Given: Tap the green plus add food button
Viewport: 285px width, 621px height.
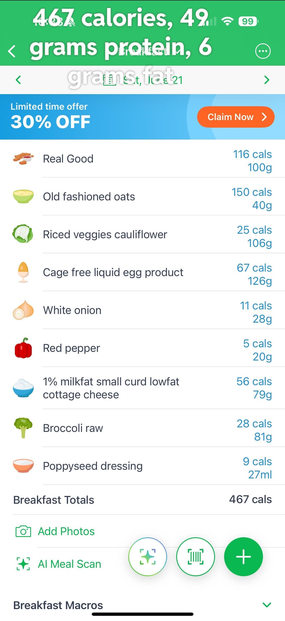Looking at the screenshot, I should [243, 557].
